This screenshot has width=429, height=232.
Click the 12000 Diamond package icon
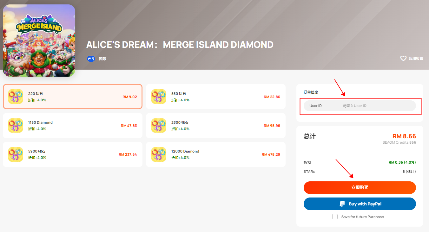click(159, 154)
